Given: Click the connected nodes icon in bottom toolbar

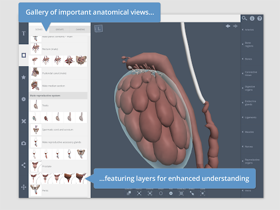Looking at the screenshot, I should pos(150,193).
